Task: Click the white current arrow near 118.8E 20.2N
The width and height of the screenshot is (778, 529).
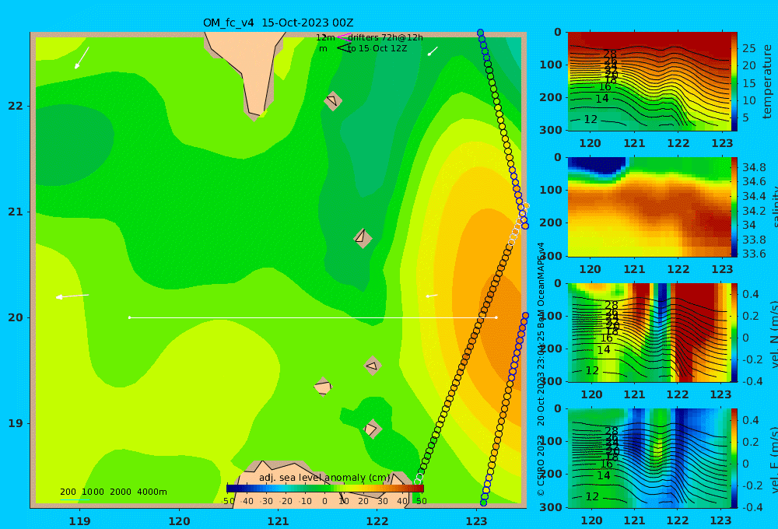Action: (x=72, y=296)
